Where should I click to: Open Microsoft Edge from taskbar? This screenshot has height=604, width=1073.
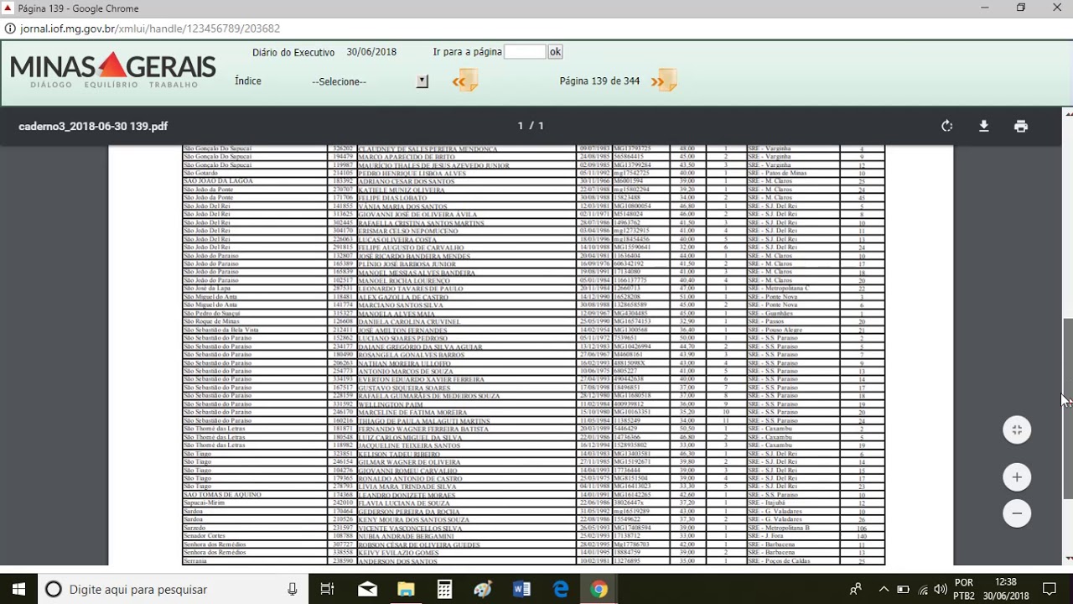[560, 590]
